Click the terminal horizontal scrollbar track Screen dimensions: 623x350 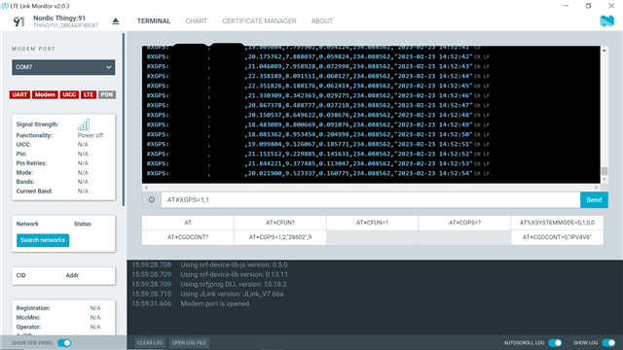click(371, 188)
